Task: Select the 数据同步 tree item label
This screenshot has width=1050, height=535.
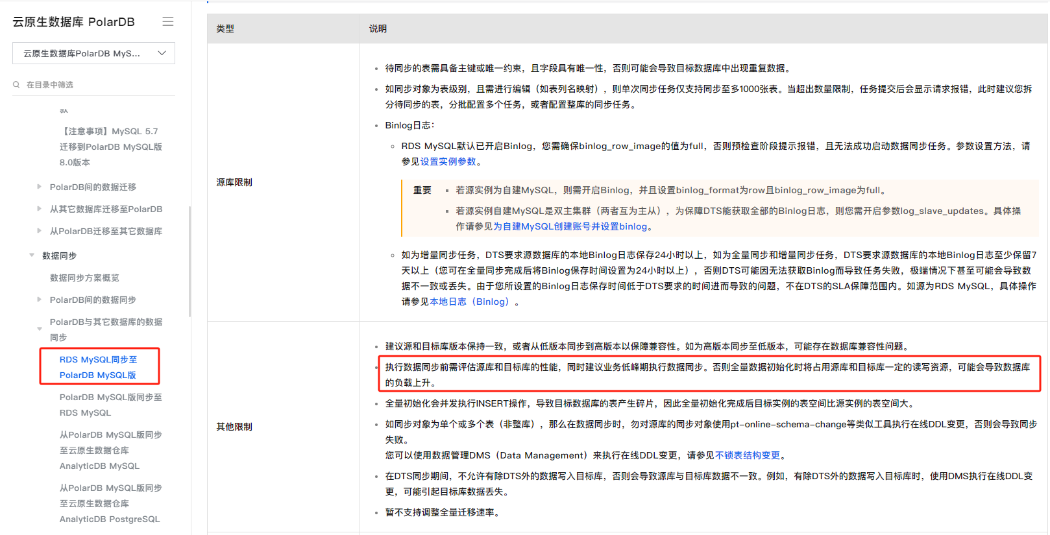Action: [x=59, y=256]
